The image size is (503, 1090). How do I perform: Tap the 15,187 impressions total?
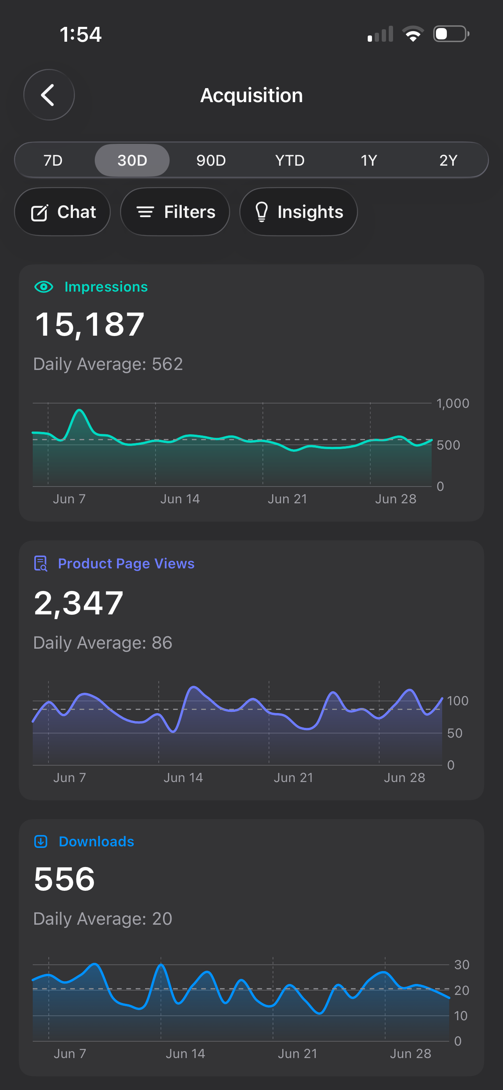point(90,325)
